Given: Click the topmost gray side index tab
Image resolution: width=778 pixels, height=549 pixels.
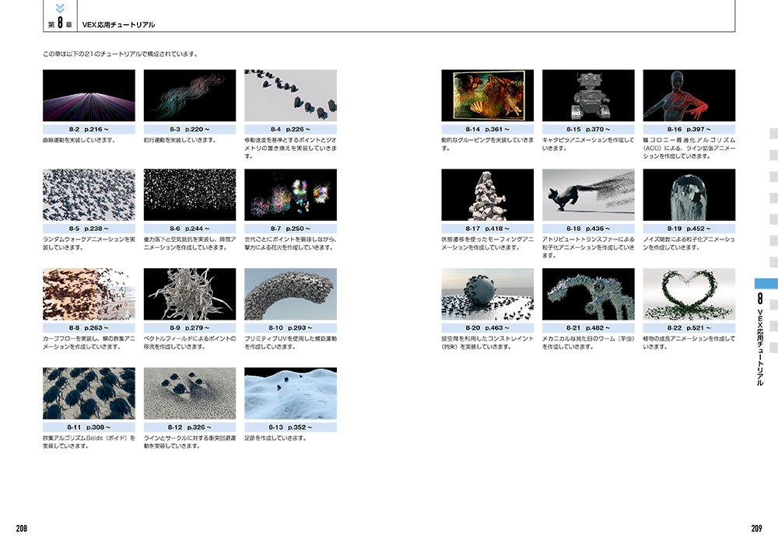Looking at the screenshot, I should click(x=773, y=133).
